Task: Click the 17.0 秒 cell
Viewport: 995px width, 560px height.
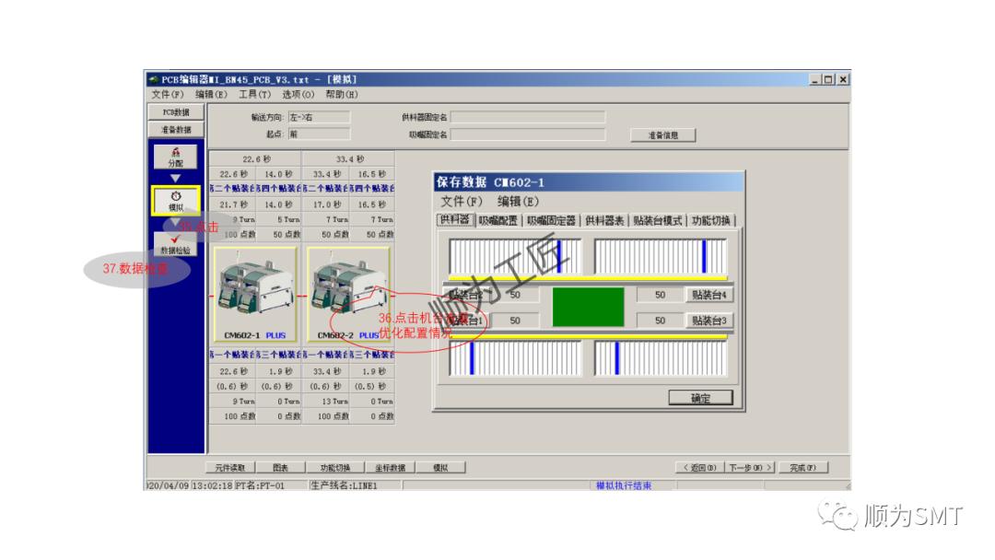Action: [x=325, y=204]
